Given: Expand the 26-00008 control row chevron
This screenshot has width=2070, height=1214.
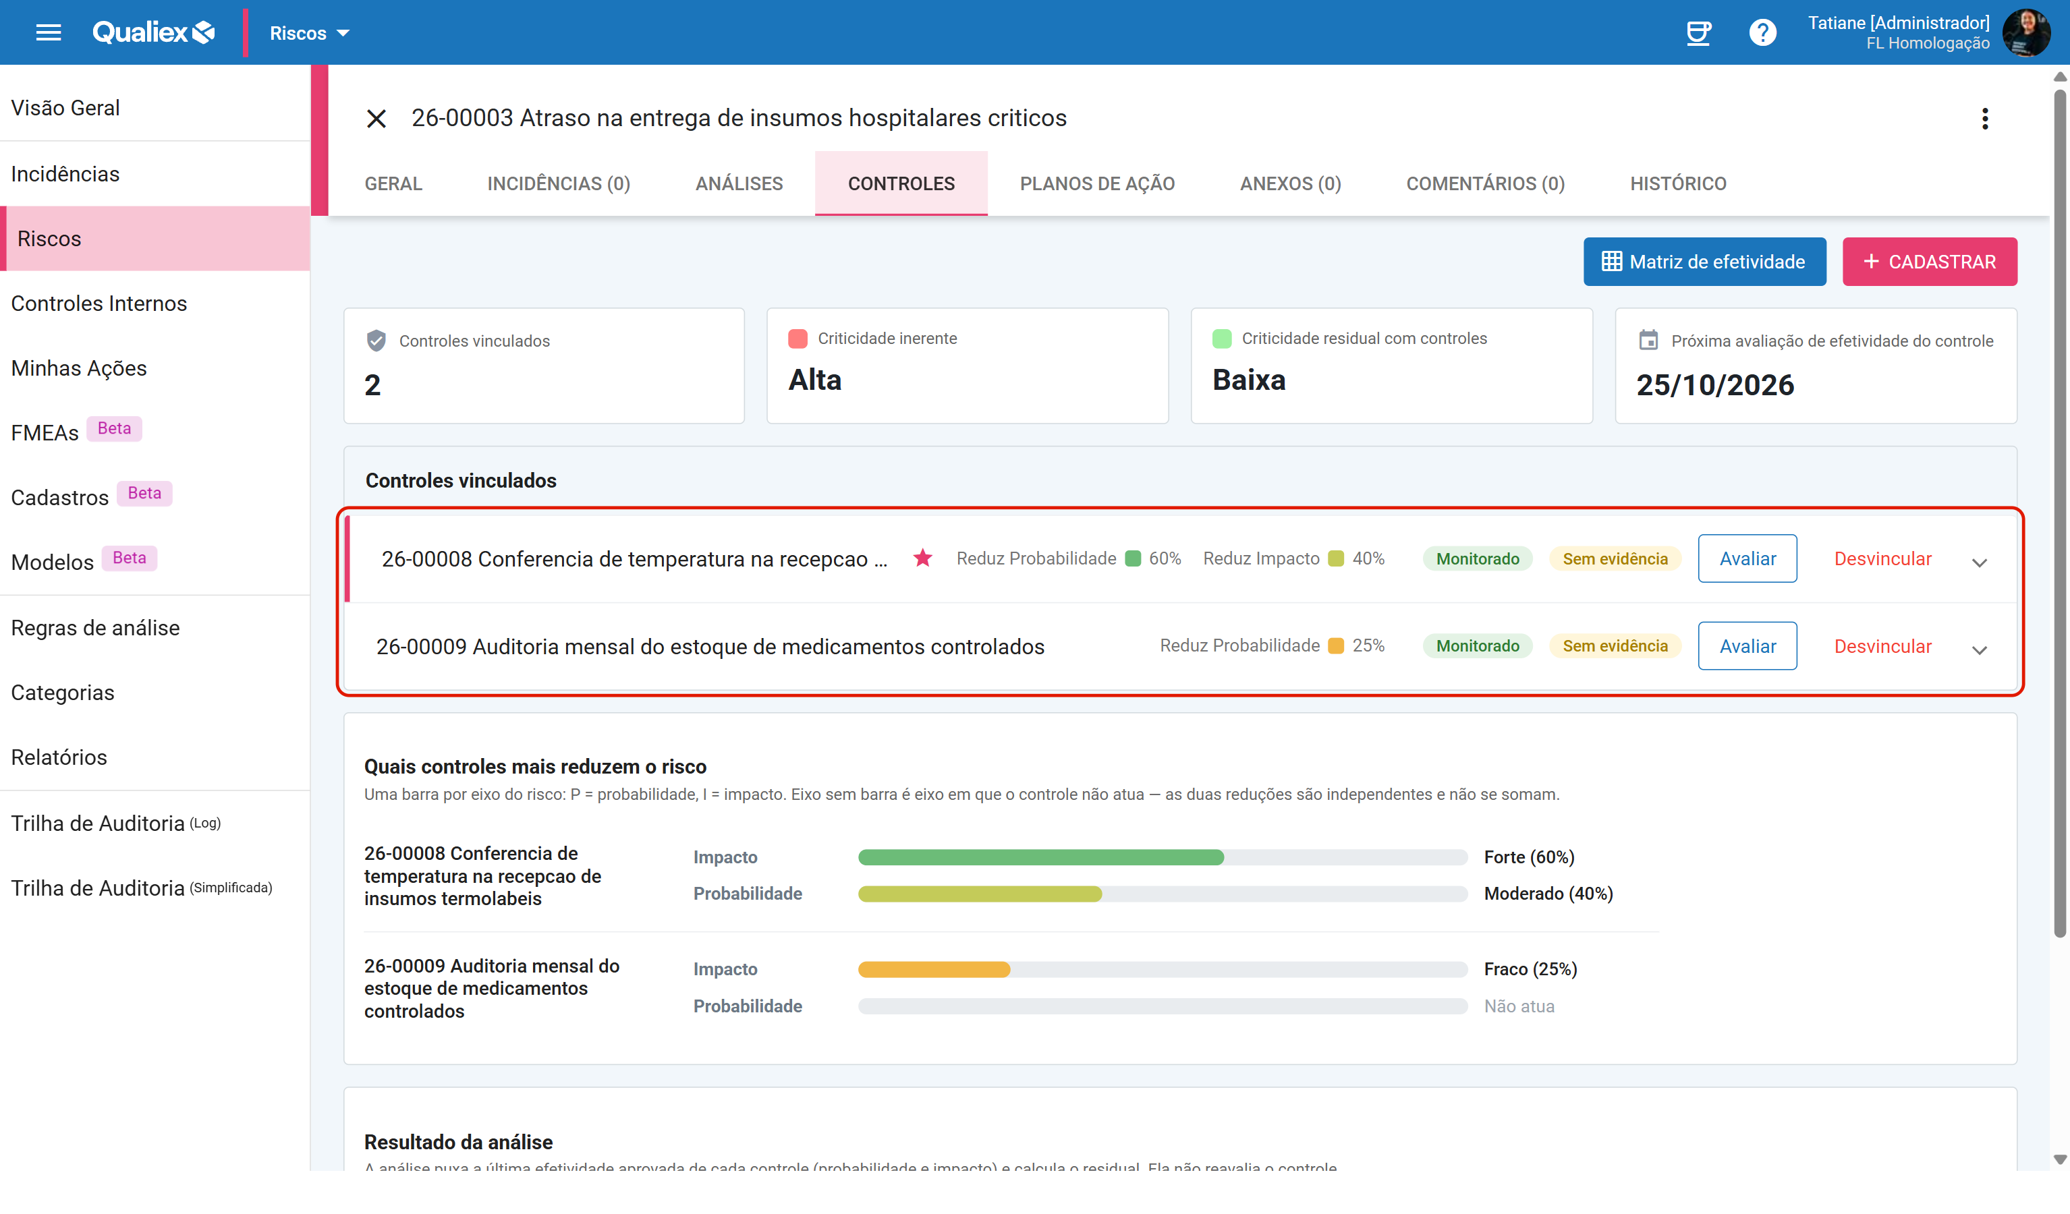Looking at the screenshot, I should point(1980,562).
